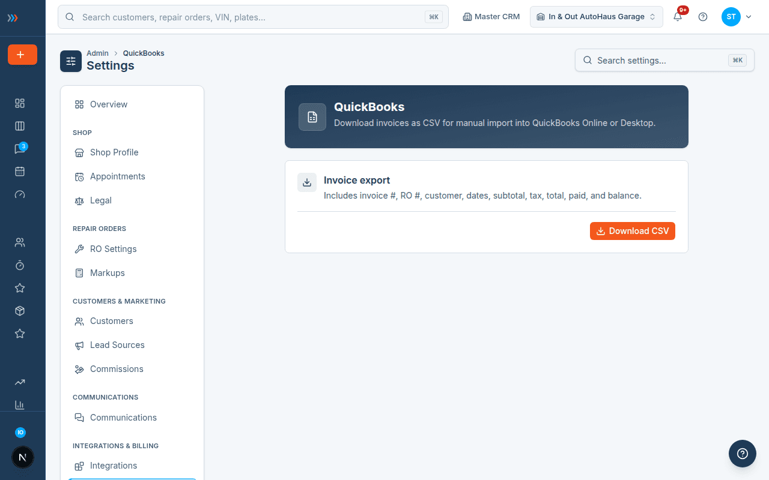Click the orange plus create button
This screenshot has height=480, width=769.
click(22, 55)
